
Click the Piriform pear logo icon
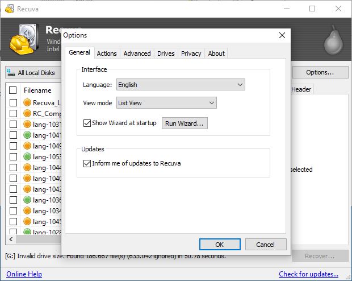[x=333, y=40]
